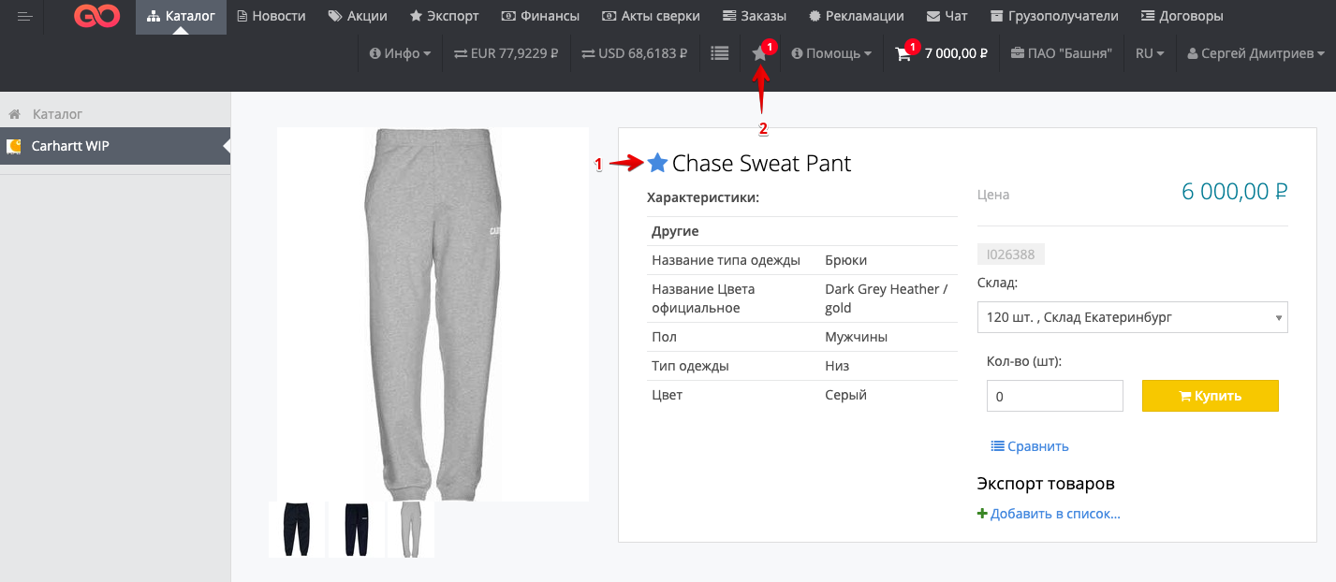Screen dimensions: 1336x582
Task: Toggle favorite star beside Chase Sweat Pant
Action: point(657,164)
